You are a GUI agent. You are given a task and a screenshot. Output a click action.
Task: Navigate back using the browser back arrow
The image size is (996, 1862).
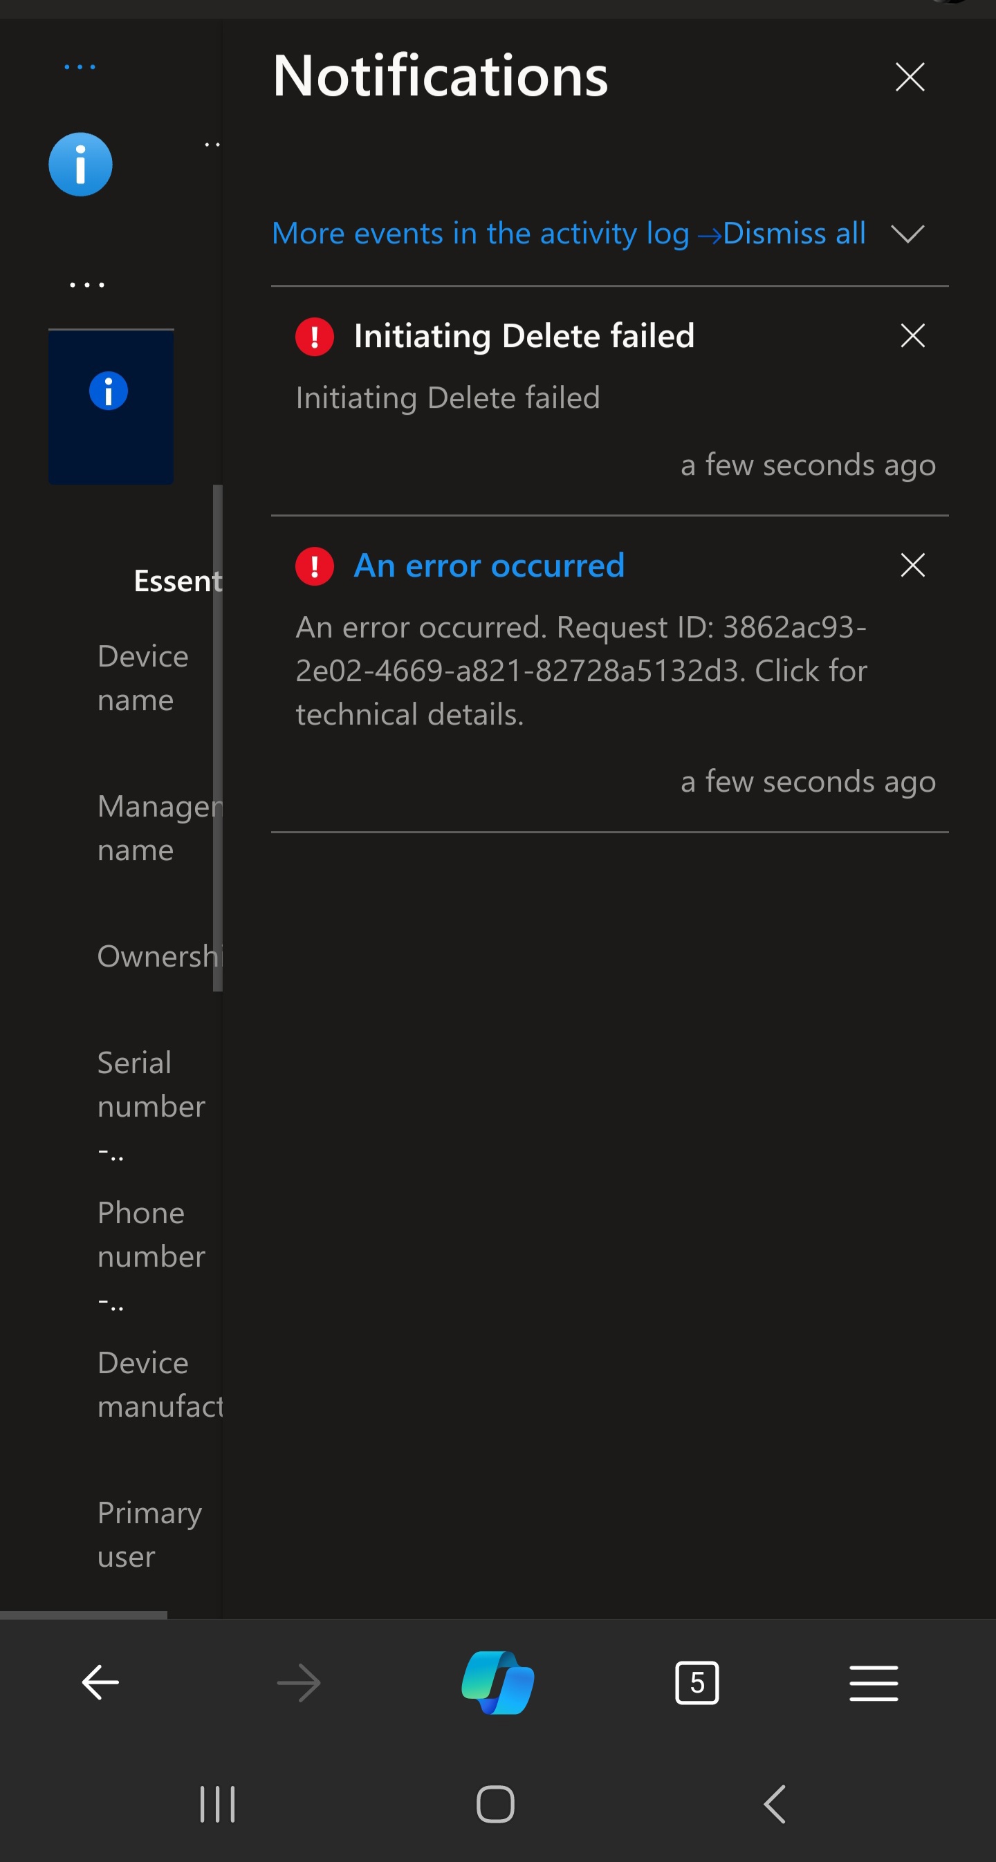(100, 1683)
